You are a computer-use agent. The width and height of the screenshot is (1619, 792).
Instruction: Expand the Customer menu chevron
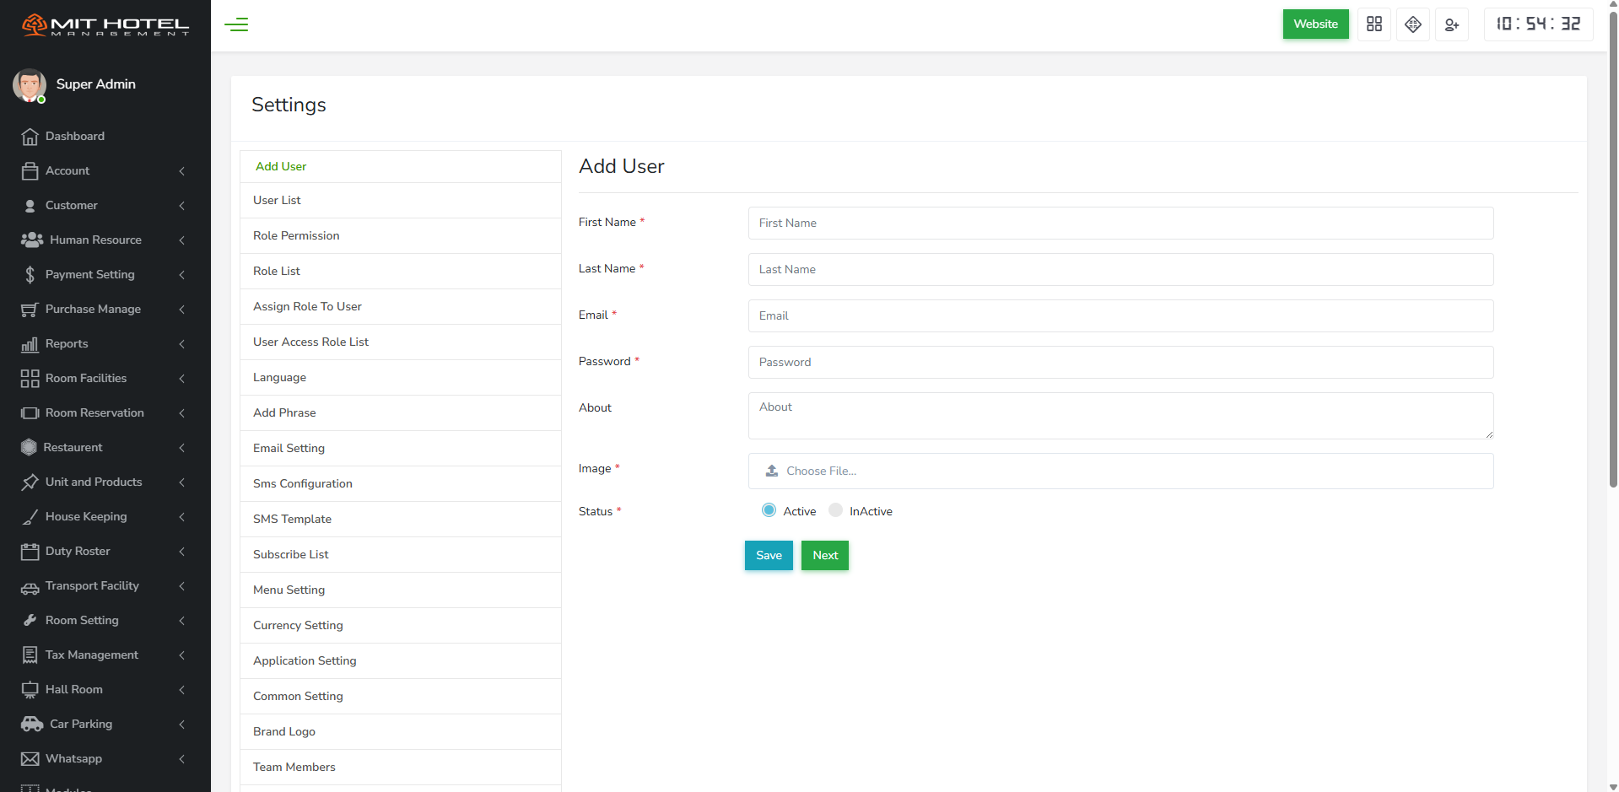pyautogui.click(x=181, y=206)
